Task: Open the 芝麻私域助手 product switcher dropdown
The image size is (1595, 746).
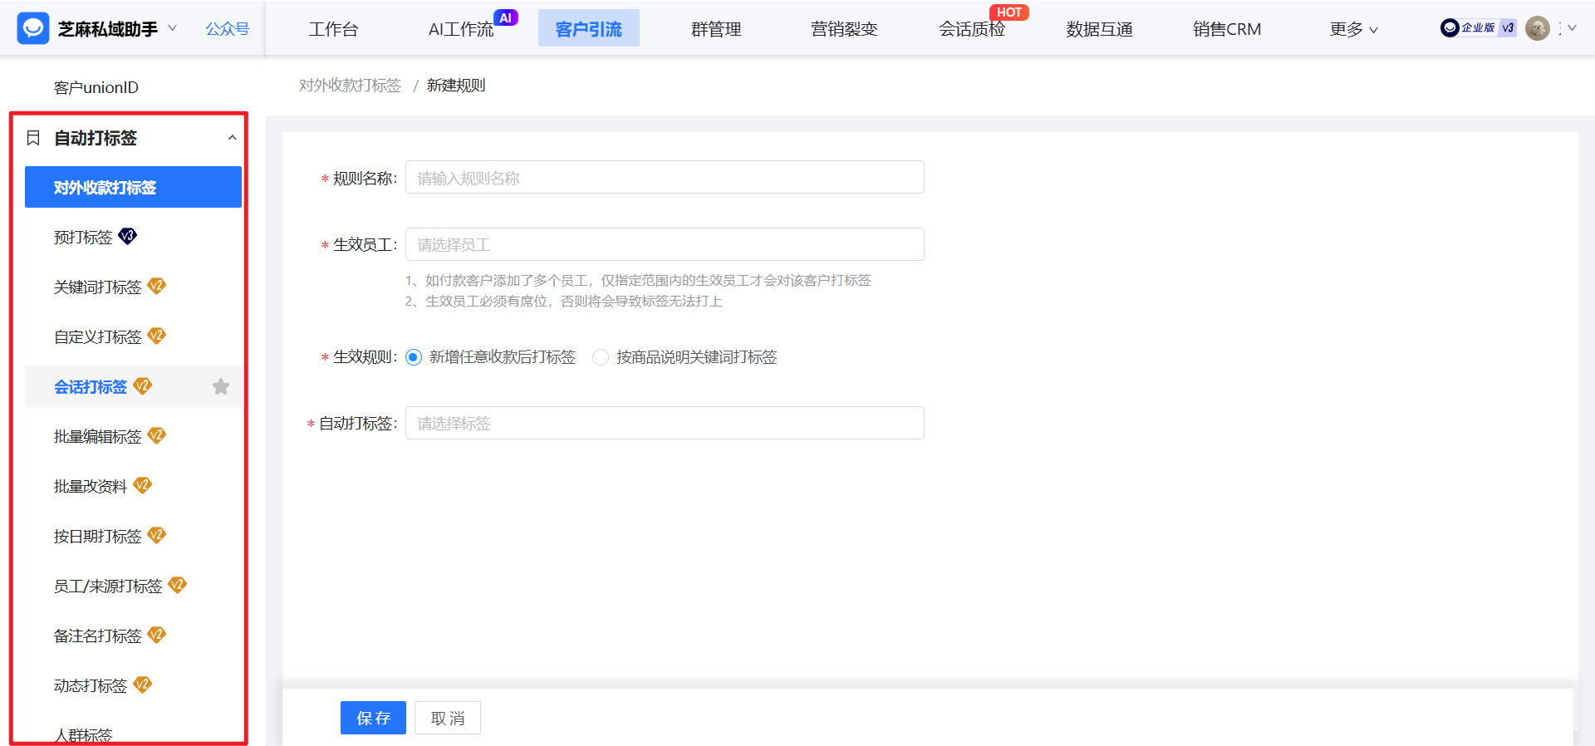Action: click(x=172, y=28)
